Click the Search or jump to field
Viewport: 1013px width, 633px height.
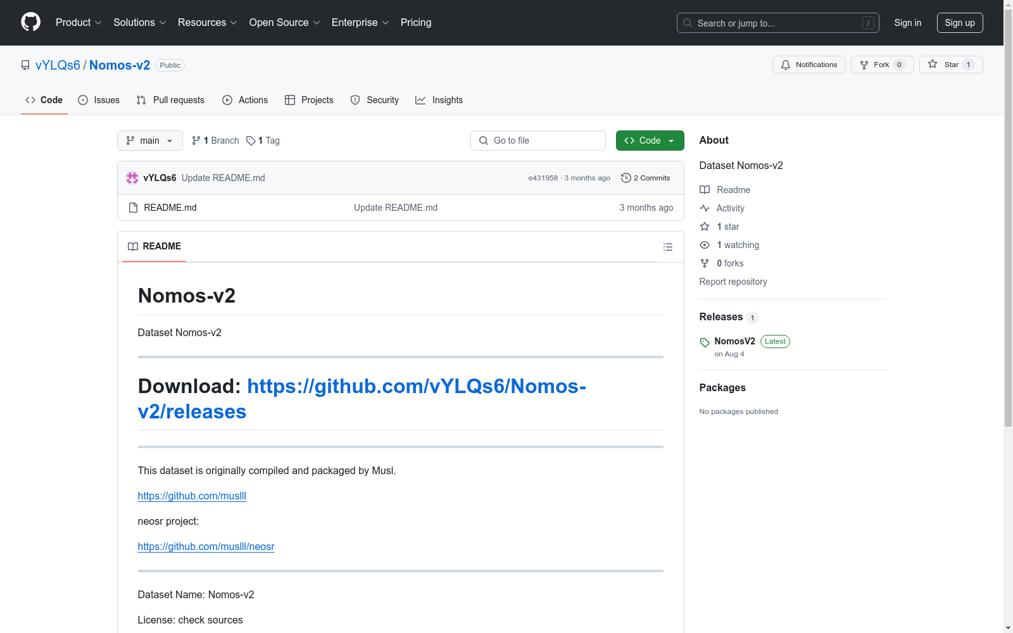point(778,23)
